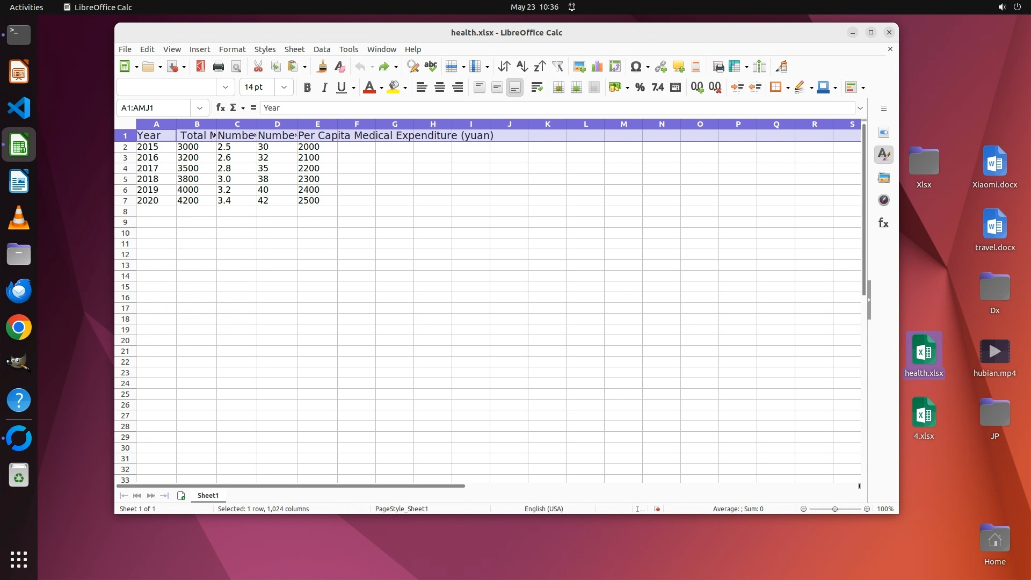The image size is (1031, 580).
Task: Open the font size dropdown
Action: click(284, 87)
